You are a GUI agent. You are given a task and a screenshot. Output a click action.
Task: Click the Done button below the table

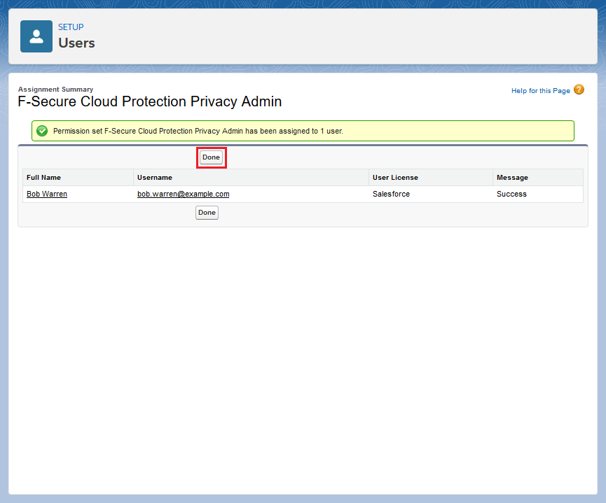[x=207, y=213]
